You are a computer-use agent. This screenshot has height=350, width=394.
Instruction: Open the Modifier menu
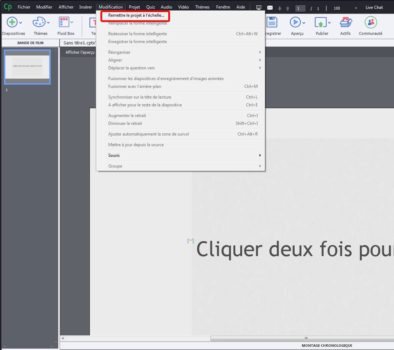point(44,7)
